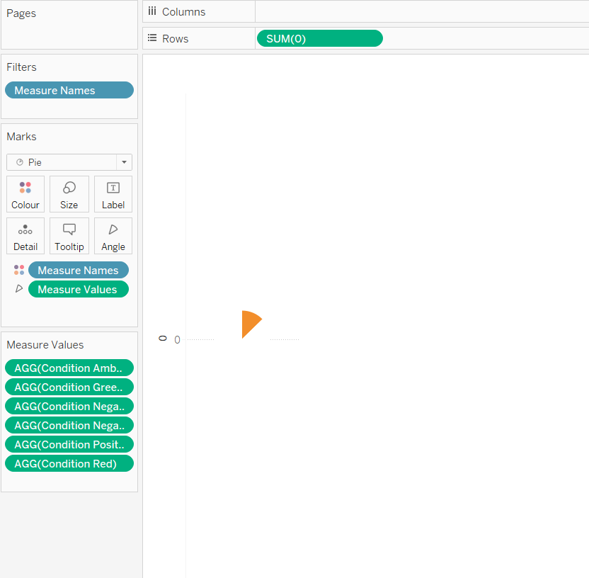Click the AGG(Condition Posit..) measure pill
589x578 pixels.
pyautogui.click(x=69, y=444)
